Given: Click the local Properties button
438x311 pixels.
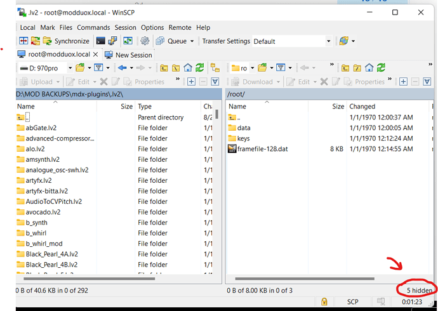Looking at the screenshot, I should pos(144,82).
